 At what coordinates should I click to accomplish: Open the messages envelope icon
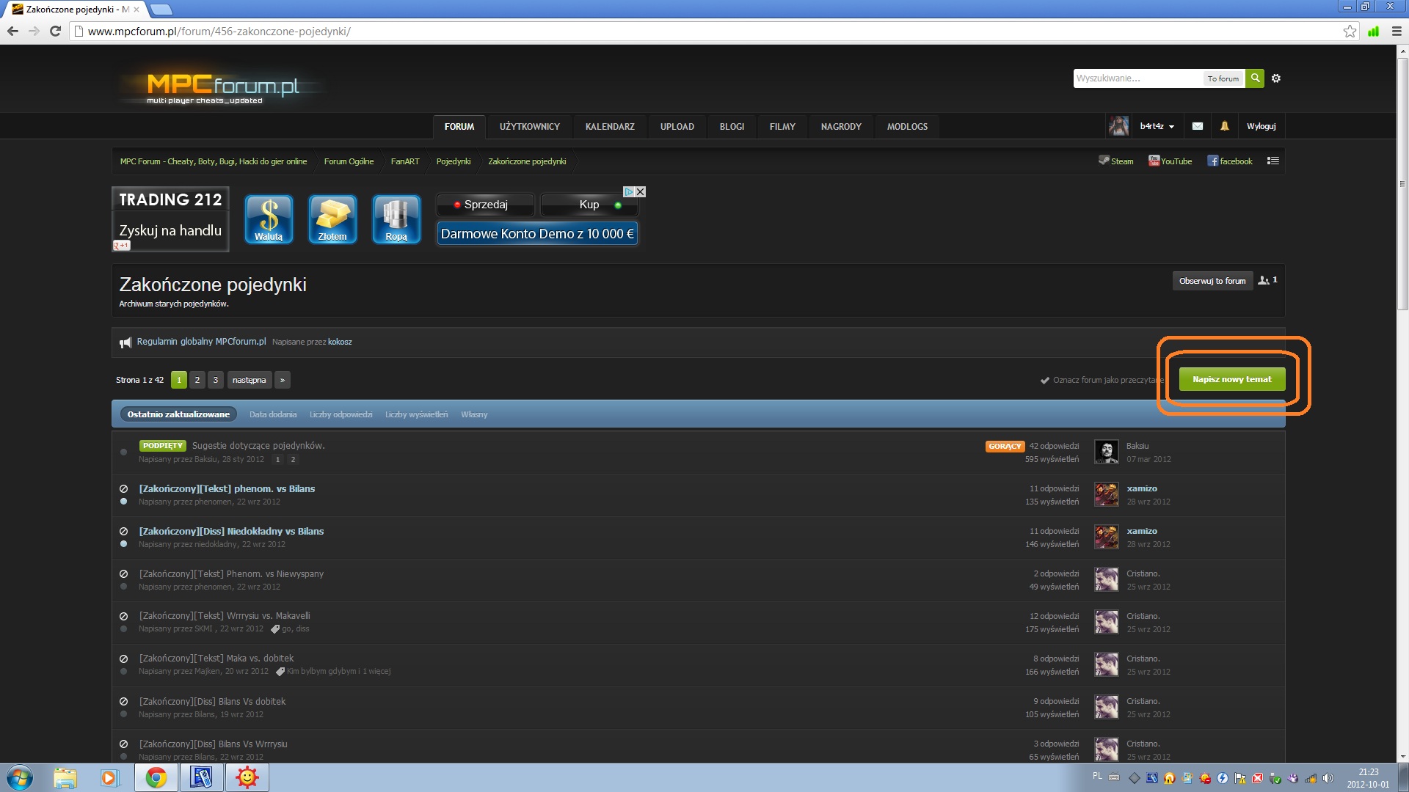(x=1198, y=126)
